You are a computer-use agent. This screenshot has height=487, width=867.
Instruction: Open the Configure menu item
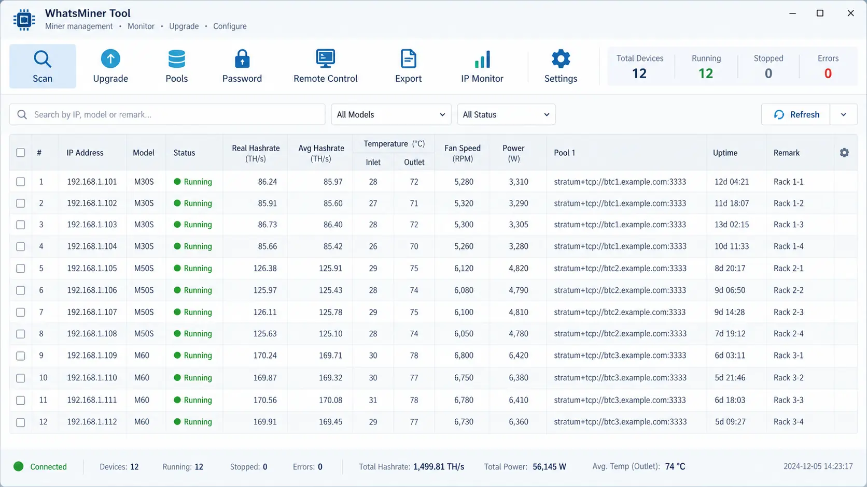[x=230, y=26]
